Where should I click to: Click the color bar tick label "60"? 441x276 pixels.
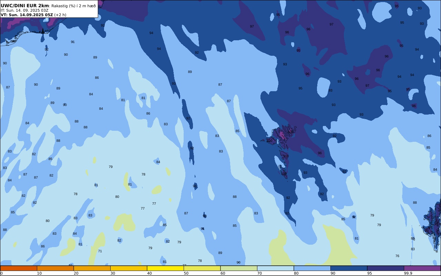click(x=223, y=273)
